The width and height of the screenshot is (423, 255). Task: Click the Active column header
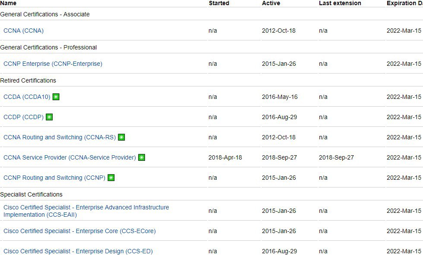[271, 3]
